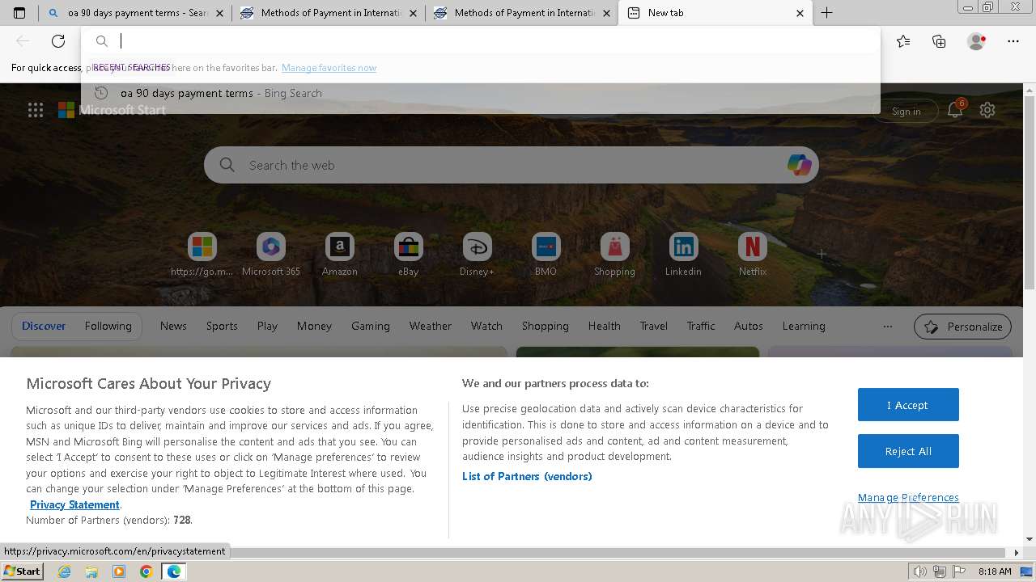The image size is (1036, 582).
Task: Open the https://go.m... quick link tile
Action: [x=202, y=255]
